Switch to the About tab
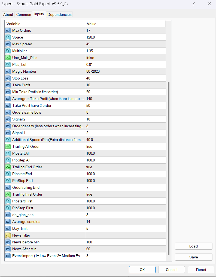The image size is (216, 277). [8, 14]
